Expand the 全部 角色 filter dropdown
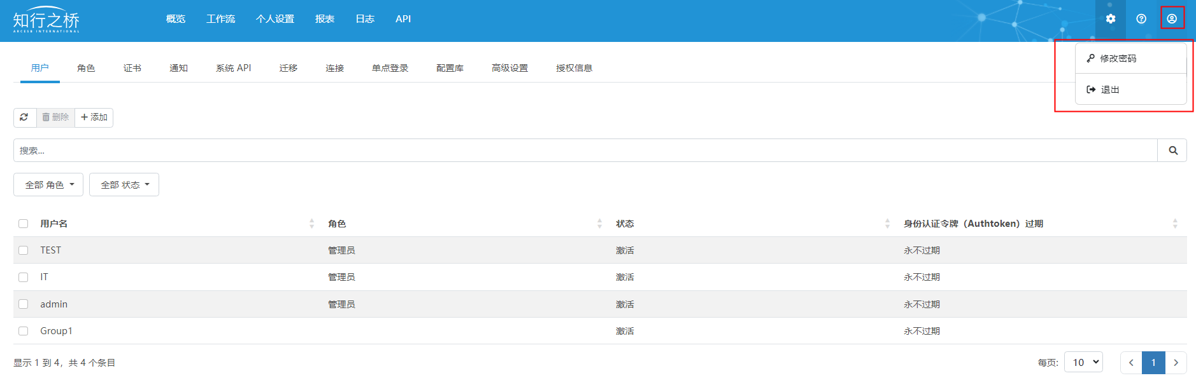 pyautogui.click(x=49, y=185)
